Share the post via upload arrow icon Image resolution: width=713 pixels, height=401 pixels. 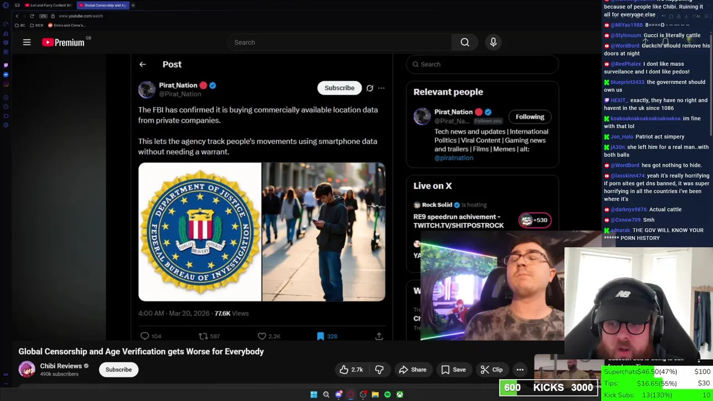(379, 336)
